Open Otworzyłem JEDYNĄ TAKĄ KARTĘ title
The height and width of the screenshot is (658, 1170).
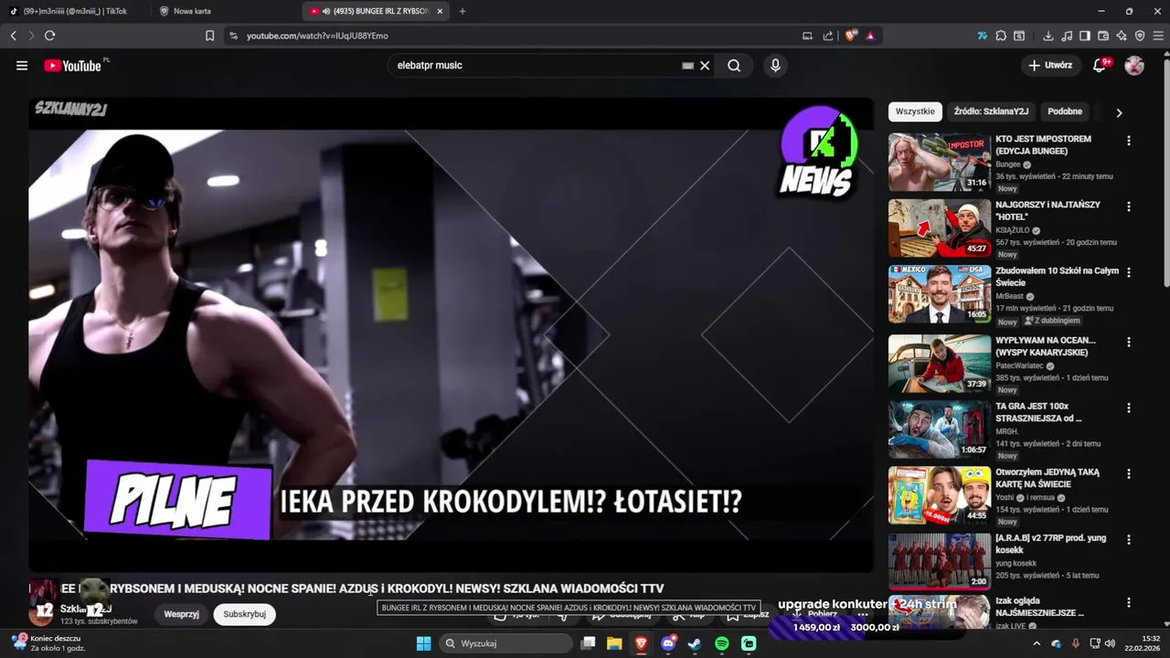pyautogui.click(x=1048, y=478)
